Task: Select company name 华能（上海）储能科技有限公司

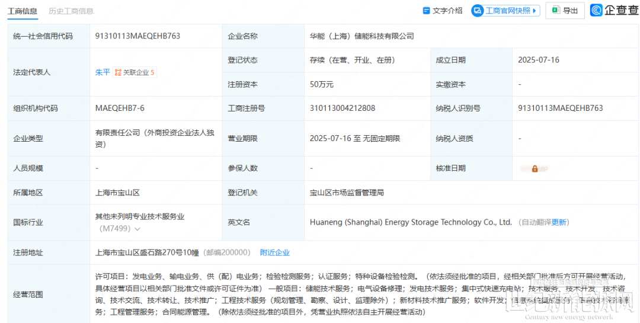Action: point(362,36)
